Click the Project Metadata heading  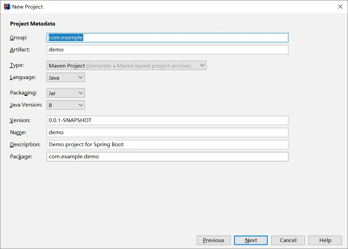tap(32, 24)
